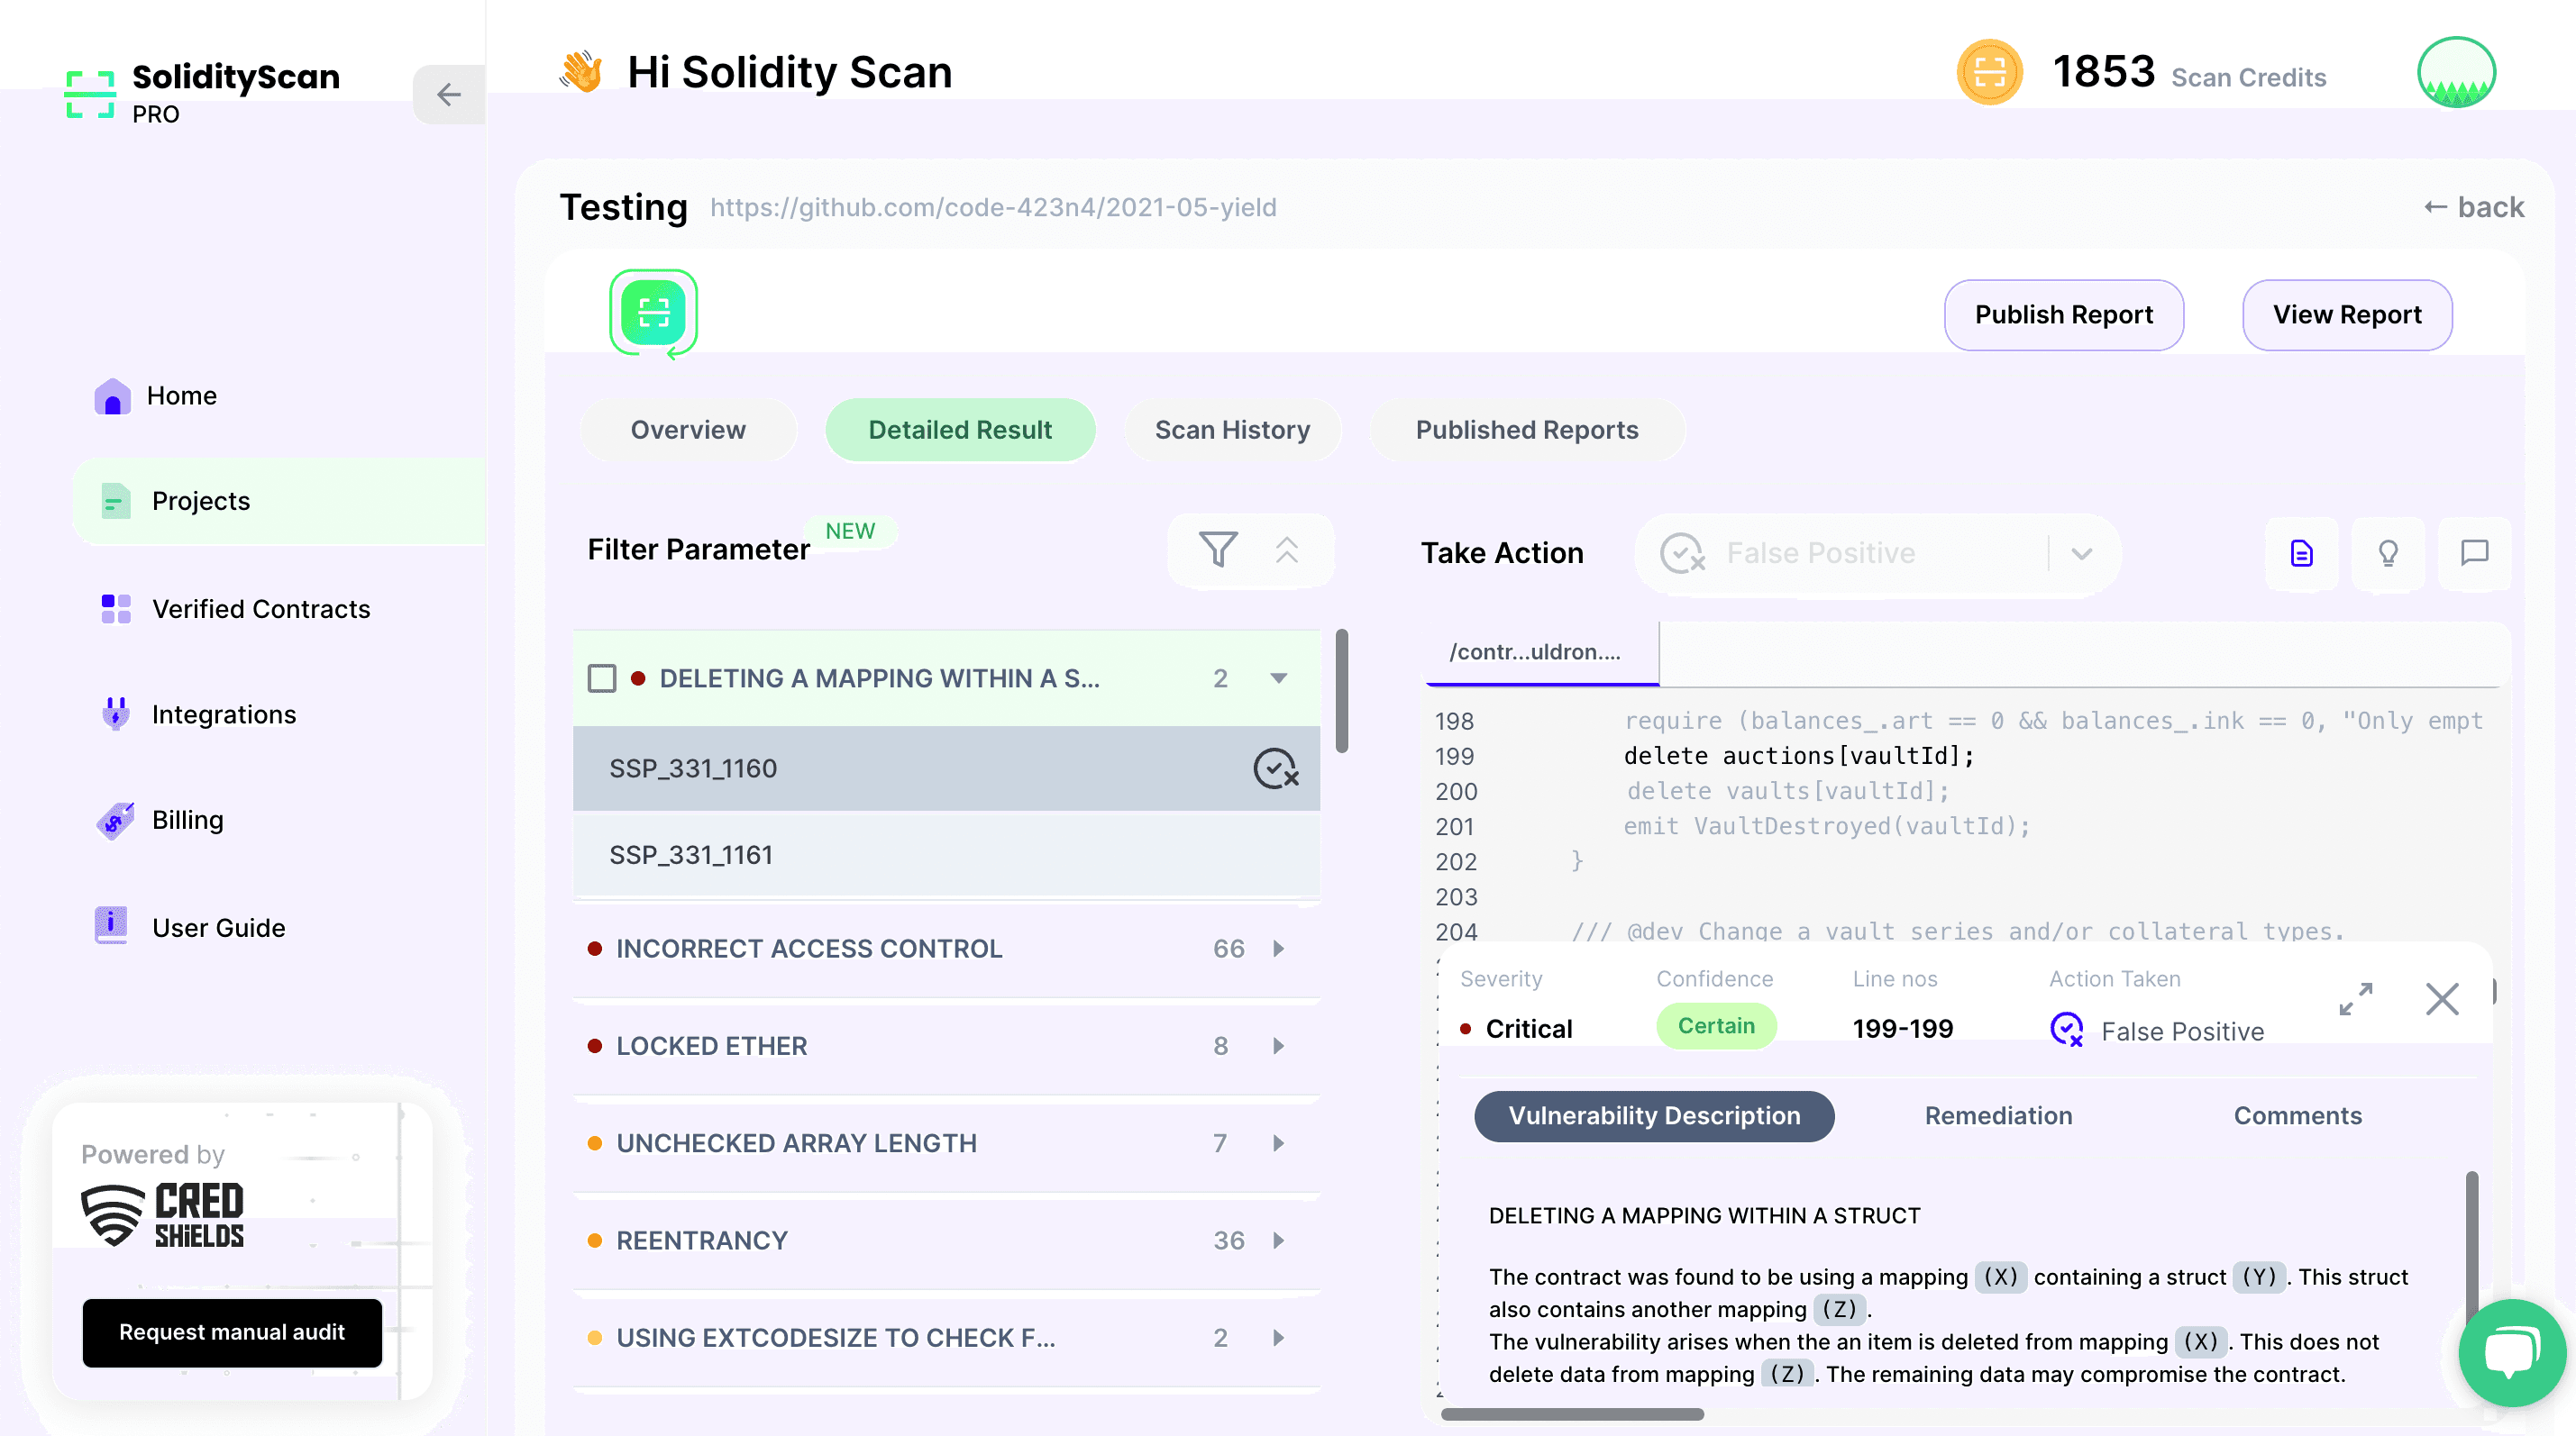Click false positive icon on SSP_331_1160
The height and width of the screenshot is (1436, 2576).
click(1276, 768)
